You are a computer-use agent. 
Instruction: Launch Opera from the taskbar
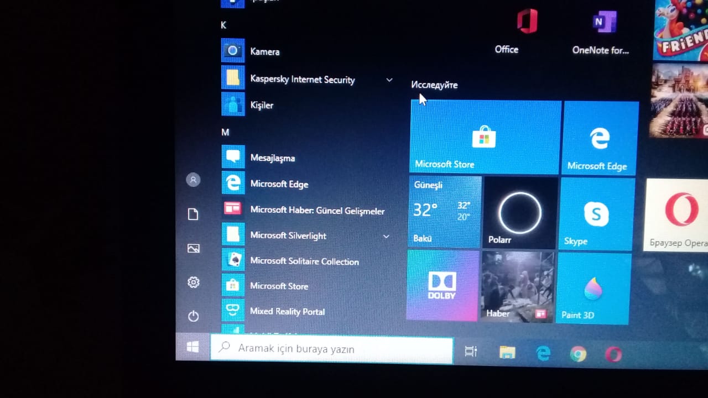613,354
